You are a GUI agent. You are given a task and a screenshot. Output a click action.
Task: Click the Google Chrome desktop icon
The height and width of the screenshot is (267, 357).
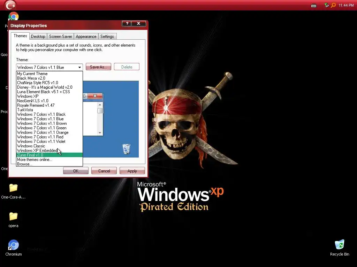pos(14,17)
